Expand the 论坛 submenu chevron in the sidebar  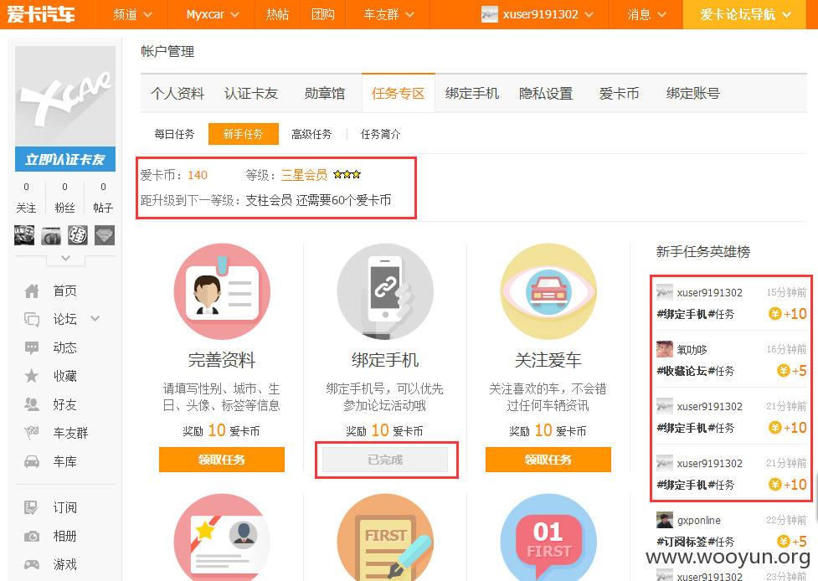(95, 318)
